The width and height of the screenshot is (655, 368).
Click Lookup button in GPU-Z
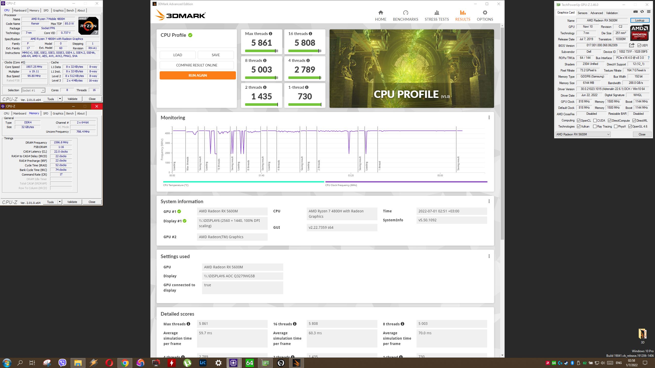[640, 20]
